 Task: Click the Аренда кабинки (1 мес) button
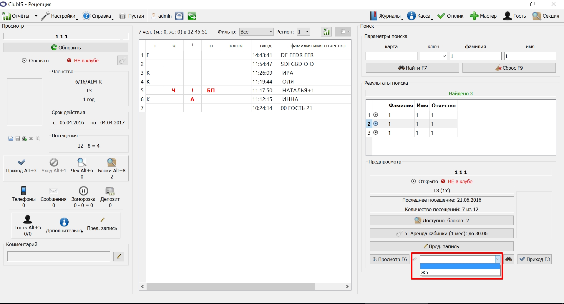(x=442, y=233)
